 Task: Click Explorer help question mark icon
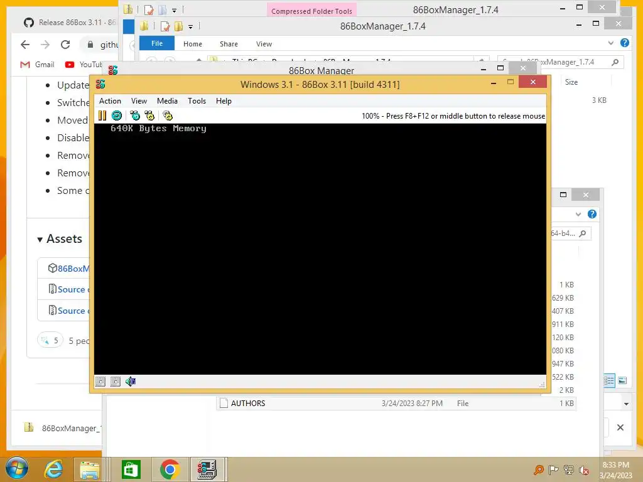625,43
